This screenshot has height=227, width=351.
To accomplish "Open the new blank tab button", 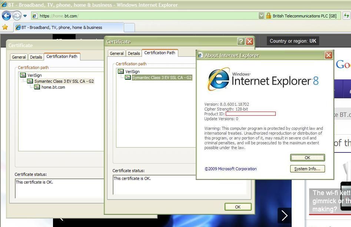I will pyautogui.click(x=129, y=27).
